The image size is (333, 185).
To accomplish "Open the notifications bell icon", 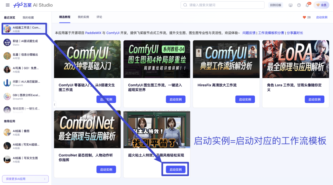I will (307, 5).
